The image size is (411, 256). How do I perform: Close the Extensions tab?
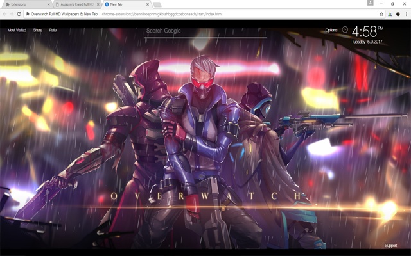(x=49, y=4)
